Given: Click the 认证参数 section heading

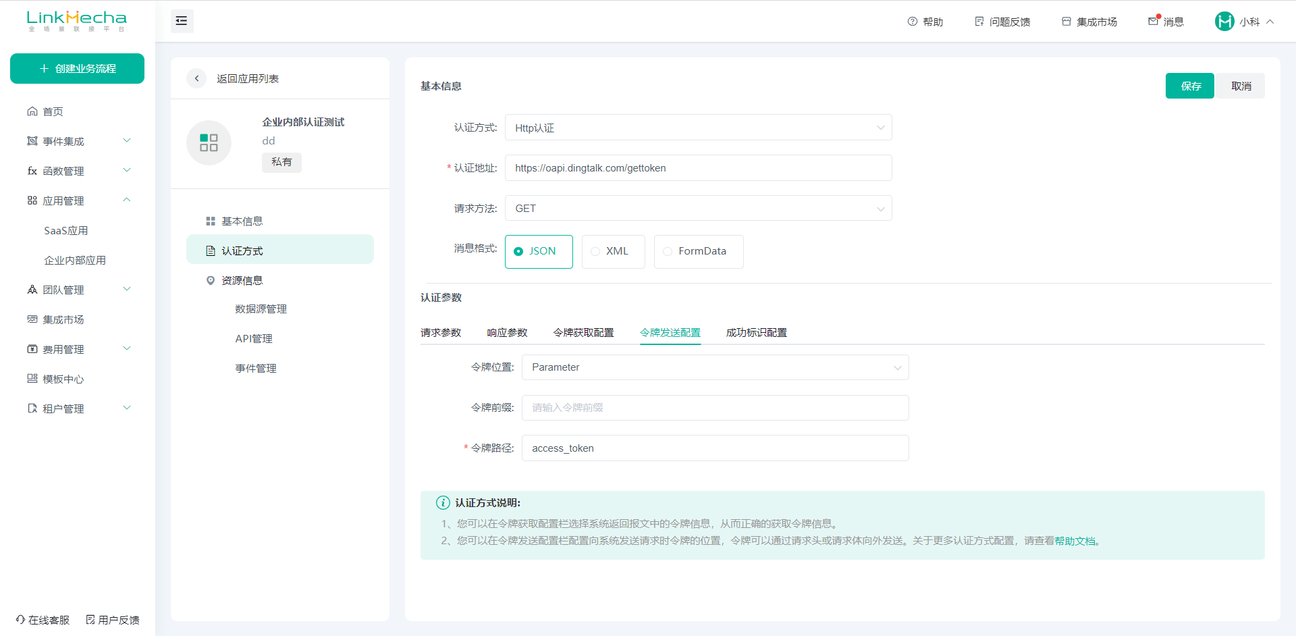Looking at the screenshot, I should pyautogui.click(x=441, y=298).
